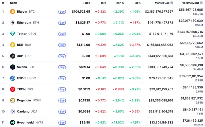Click the XRP black logo icon
This screenshot has height=127, width=205.
[x=13, y=56]
